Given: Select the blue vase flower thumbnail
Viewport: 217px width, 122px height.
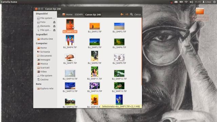Looking at the screenshot, I should coord(119,100).
